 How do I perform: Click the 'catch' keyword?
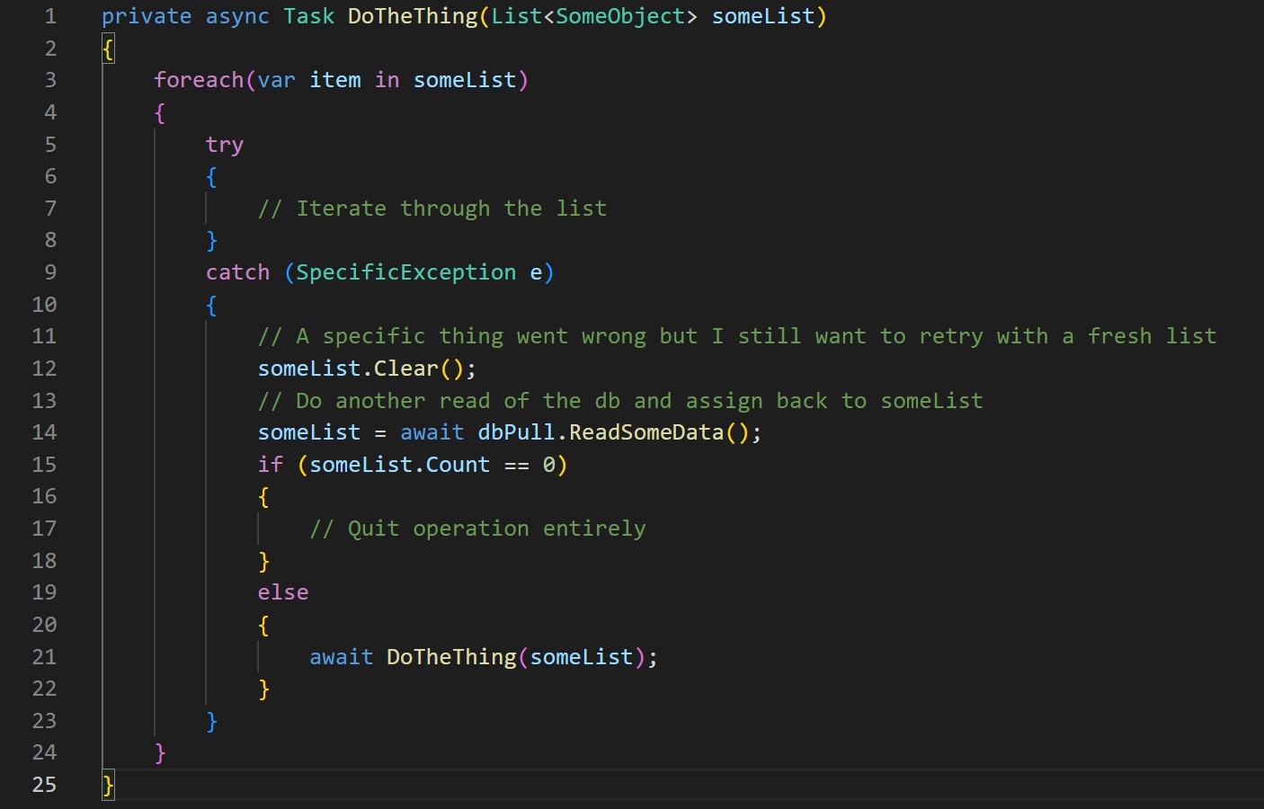pos(237,272)
